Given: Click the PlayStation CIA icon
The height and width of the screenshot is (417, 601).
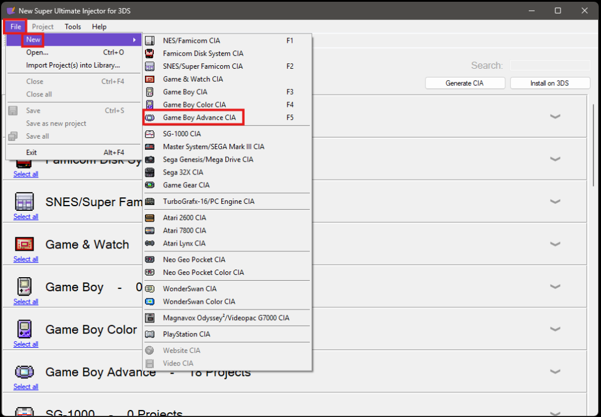Looking at the screenshot, I should pos(150,334).
